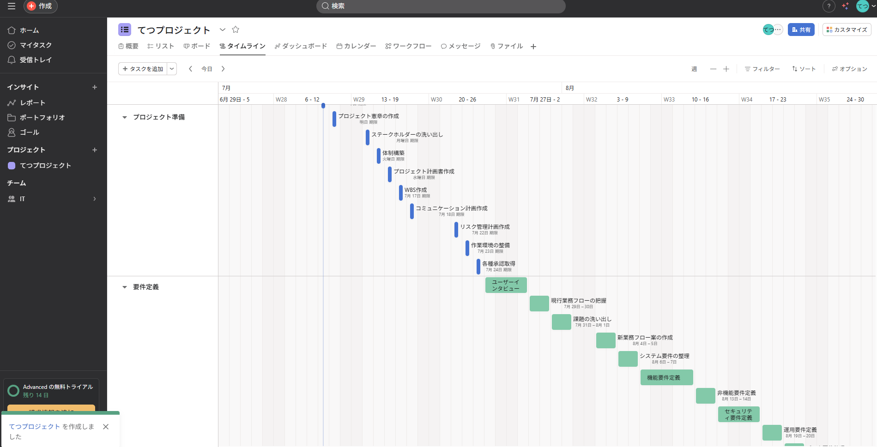Image resolution: width=877 pixels, height=447 pixels.
Task: Star the てつプロジェクト project as favorite
Action: coord(236,30)
